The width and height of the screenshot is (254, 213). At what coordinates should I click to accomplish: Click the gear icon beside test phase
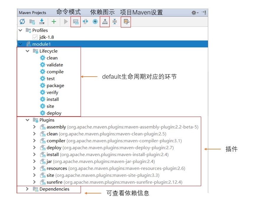pos(43,79)
